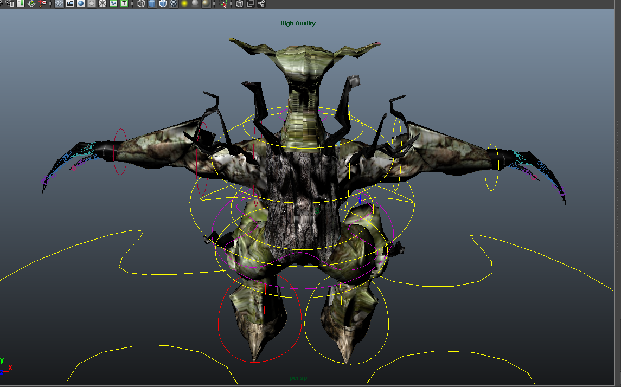Click the isolate select icon
Image resolution: width=621 pixels, height=387 pixels.
(223, 3)
